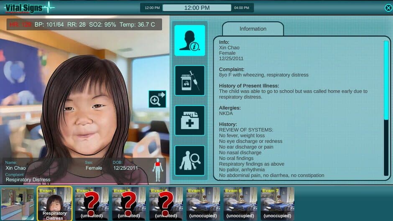Click the RR: 28 reading
Screen dimensions: 393x221
click(77, 25)
